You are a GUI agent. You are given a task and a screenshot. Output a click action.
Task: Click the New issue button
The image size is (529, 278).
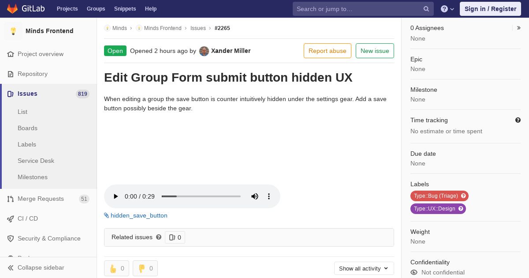[375, 51]
